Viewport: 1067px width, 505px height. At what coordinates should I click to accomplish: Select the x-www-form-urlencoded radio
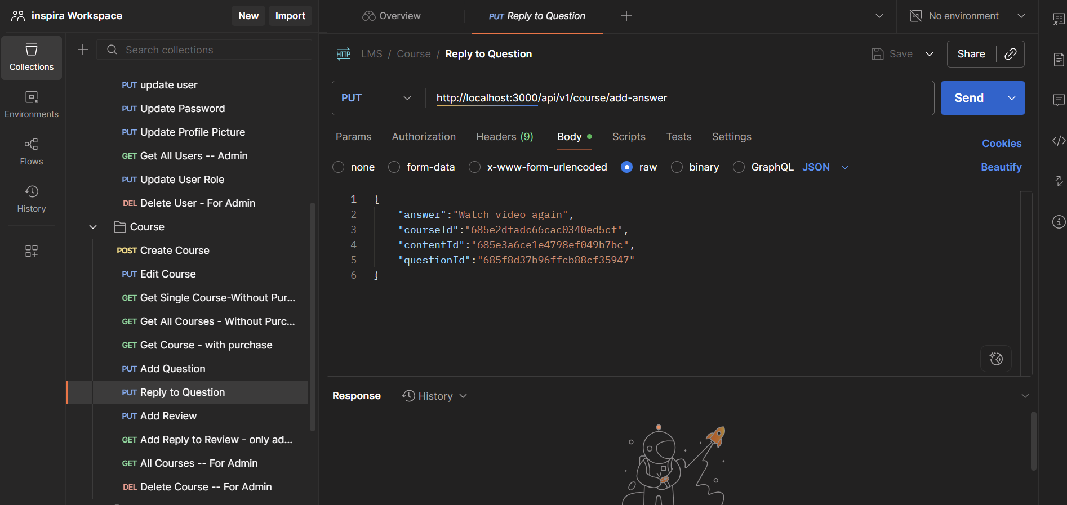point(475,167)
